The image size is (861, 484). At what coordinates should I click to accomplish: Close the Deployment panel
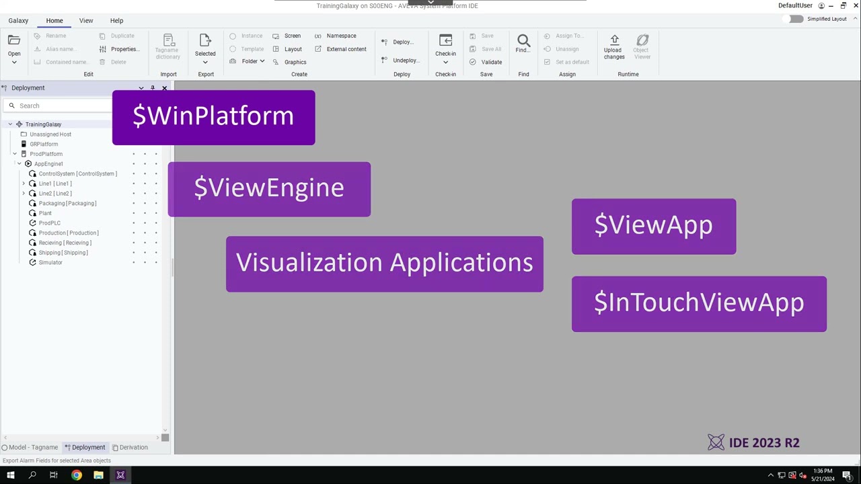[164, 88]
